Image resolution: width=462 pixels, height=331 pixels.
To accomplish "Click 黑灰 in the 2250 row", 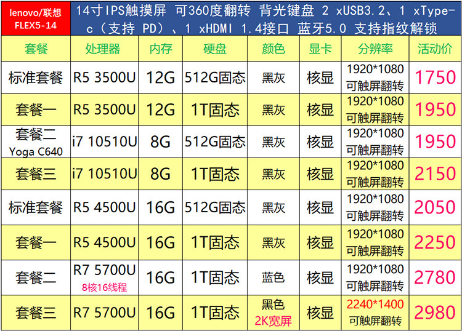I will 274,243.
